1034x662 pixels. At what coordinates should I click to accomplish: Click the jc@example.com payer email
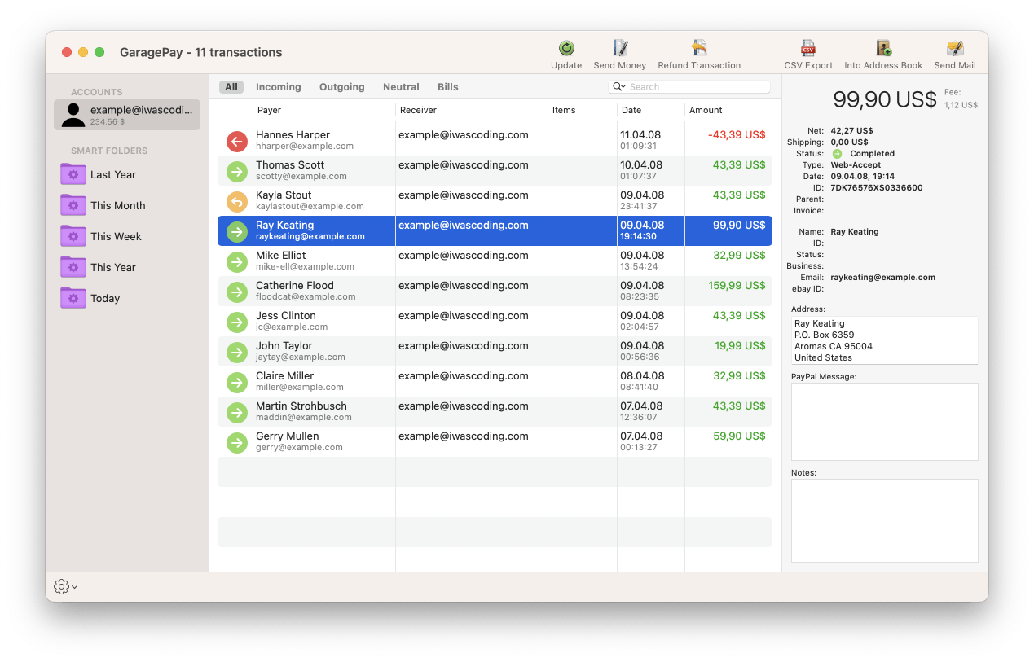click(x=292, y=327)
